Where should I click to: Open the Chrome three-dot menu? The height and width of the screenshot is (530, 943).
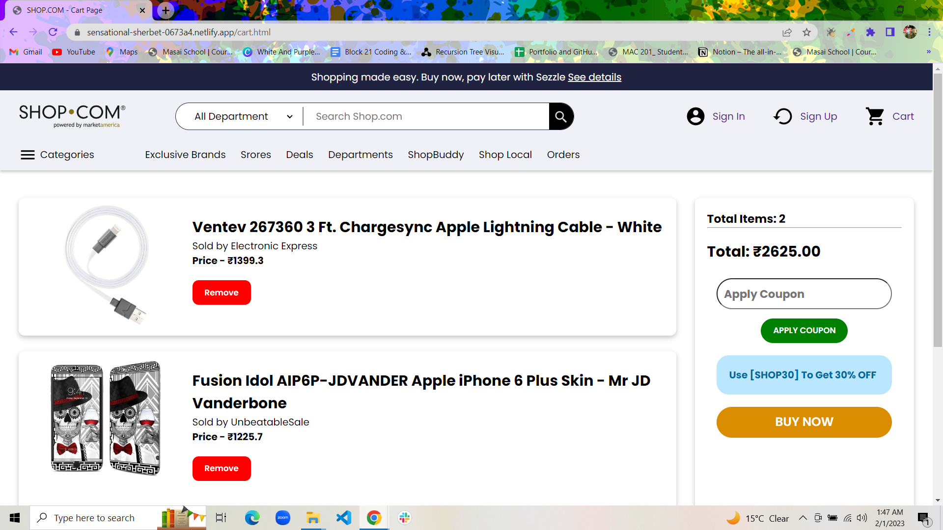(929, 32)
